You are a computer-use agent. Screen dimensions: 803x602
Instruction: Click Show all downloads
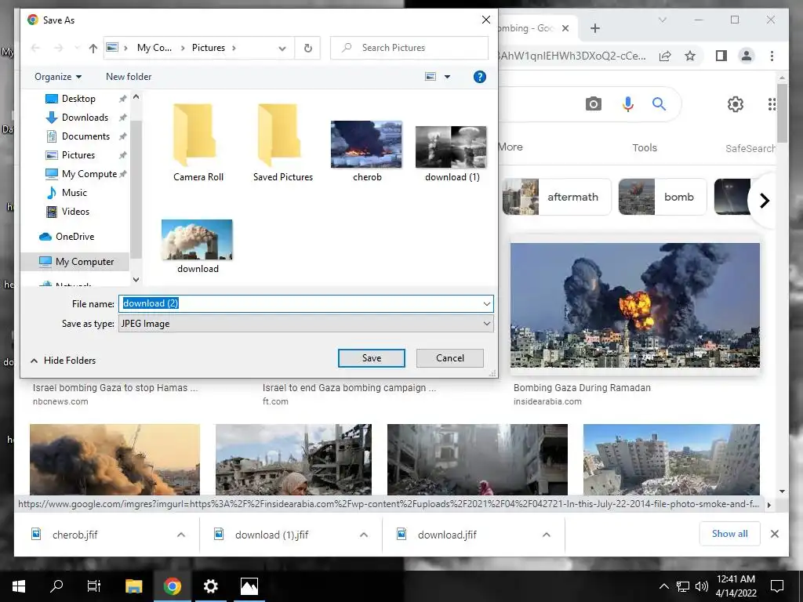click(x=729, y=534)
